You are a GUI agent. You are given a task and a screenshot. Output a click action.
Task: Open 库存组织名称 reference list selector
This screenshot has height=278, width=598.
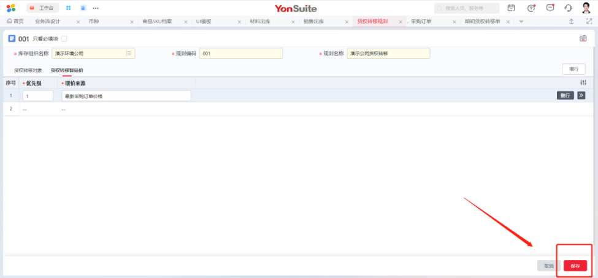pyautogui.click(x=129, y=53)
